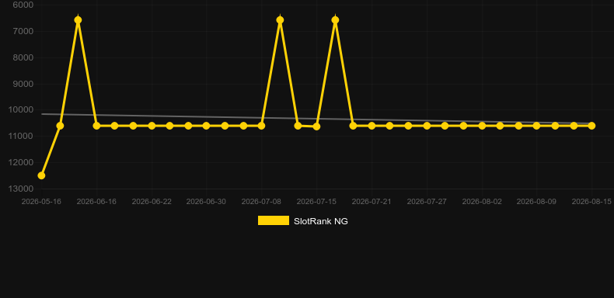Select the second peak after 2026-07-08

pos(280,20)
